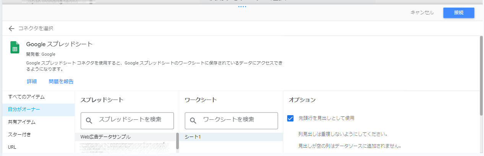
Task: Open the 詳細 link
Action: pyautogui.click(x=32, y=81)
